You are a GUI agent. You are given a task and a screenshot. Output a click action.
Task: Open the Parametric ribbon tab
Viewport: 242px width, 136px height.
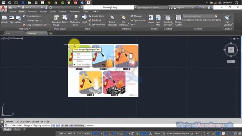(75, 11)
